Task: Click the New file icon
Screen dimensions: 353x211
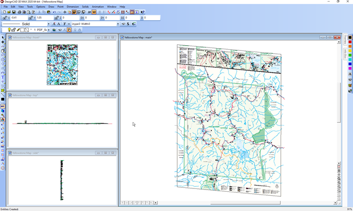Action: click(5, 12)
